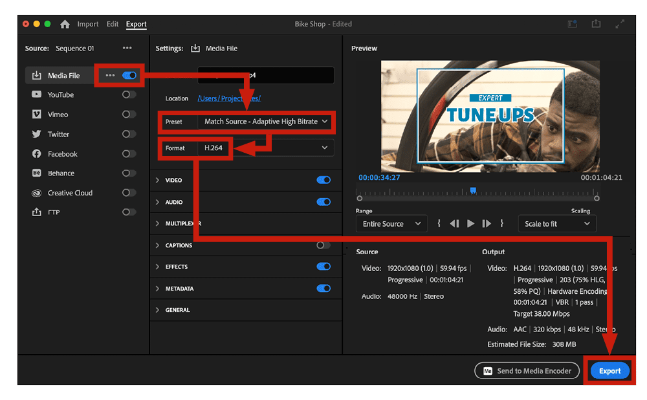Expand the METADATA section
The height and width of the screenshot is (400, 647).
coord(158,289)
